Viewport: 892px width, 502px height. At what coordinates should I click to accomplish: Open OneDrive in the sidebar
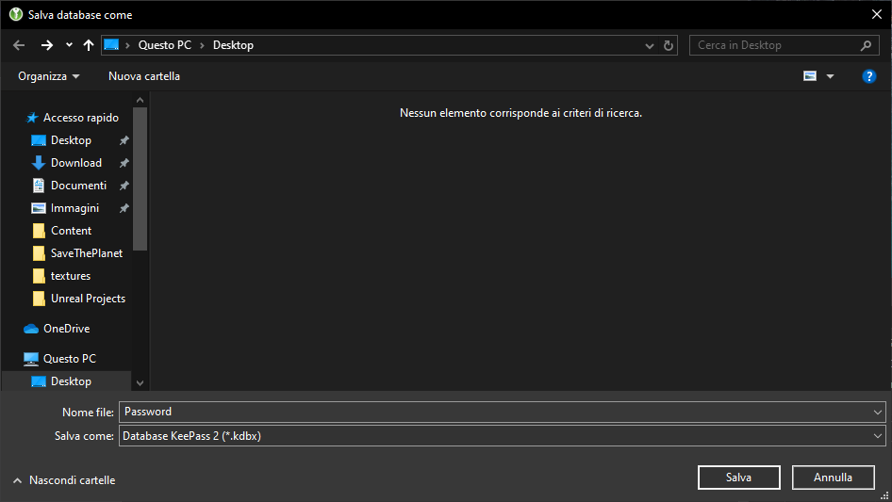point(66,329)
